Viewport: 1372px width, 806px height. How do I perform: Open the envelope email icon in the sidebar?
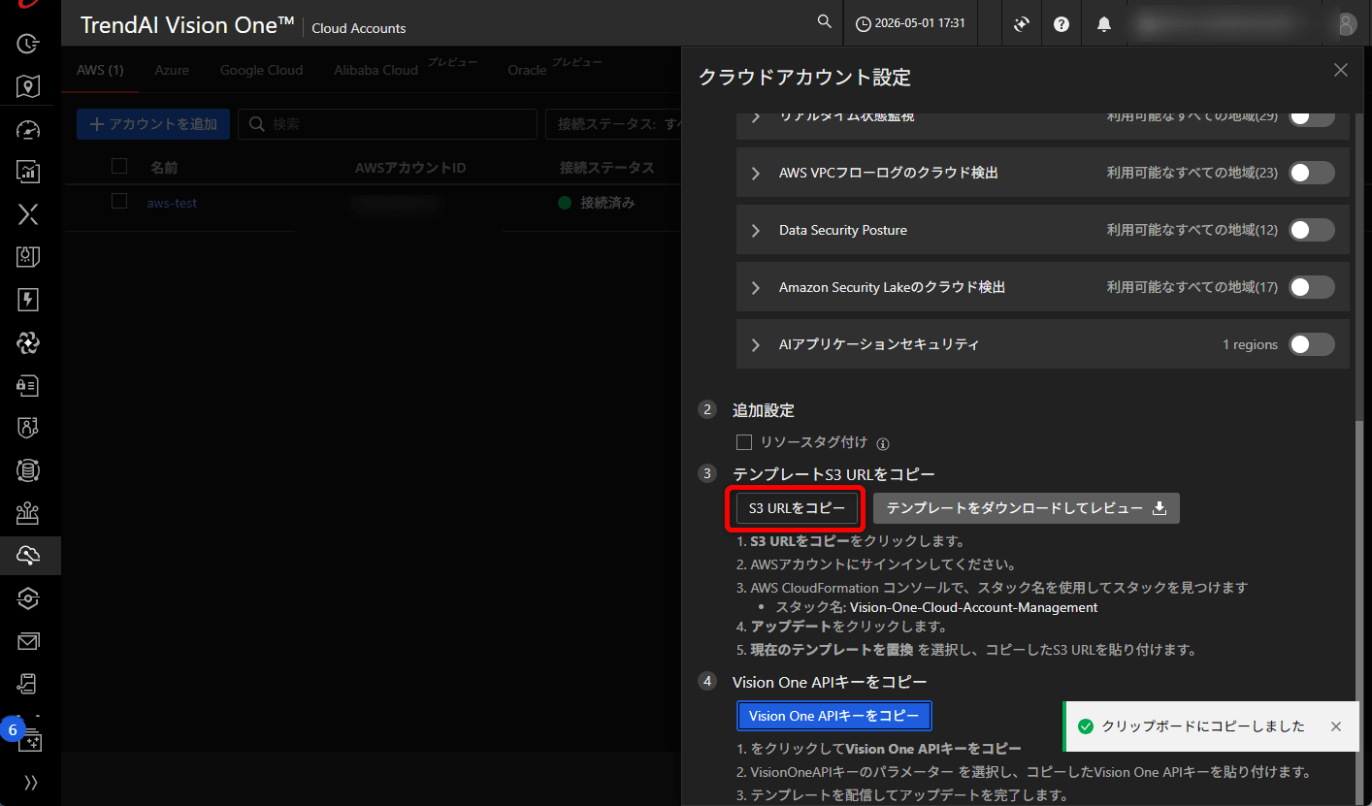[29, 641]
